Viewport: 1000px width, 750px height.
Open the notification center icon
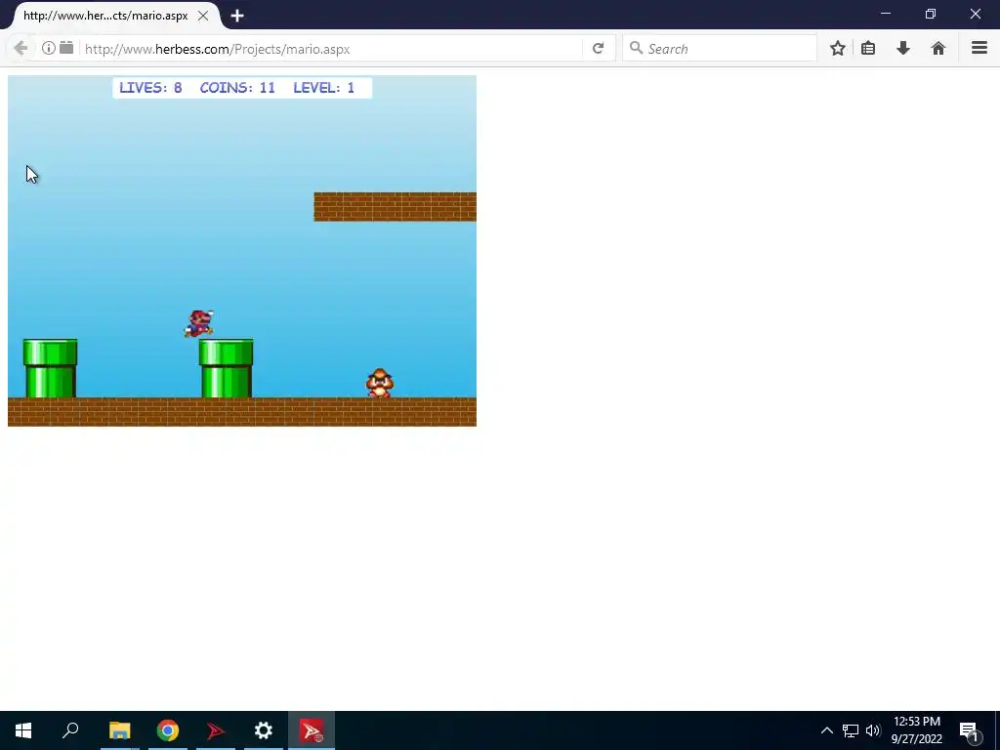tap(969, 730)
